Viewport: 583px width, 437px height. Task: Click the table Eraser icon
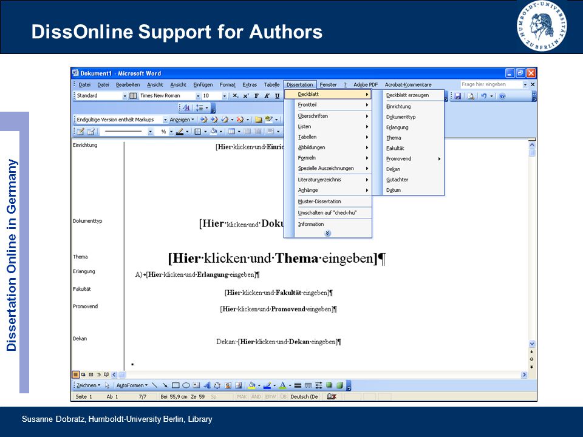pyautogui.click(x=91, y=131)
